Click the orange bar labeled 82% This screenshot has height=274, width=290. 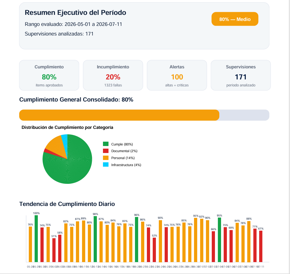coord(66,243)
